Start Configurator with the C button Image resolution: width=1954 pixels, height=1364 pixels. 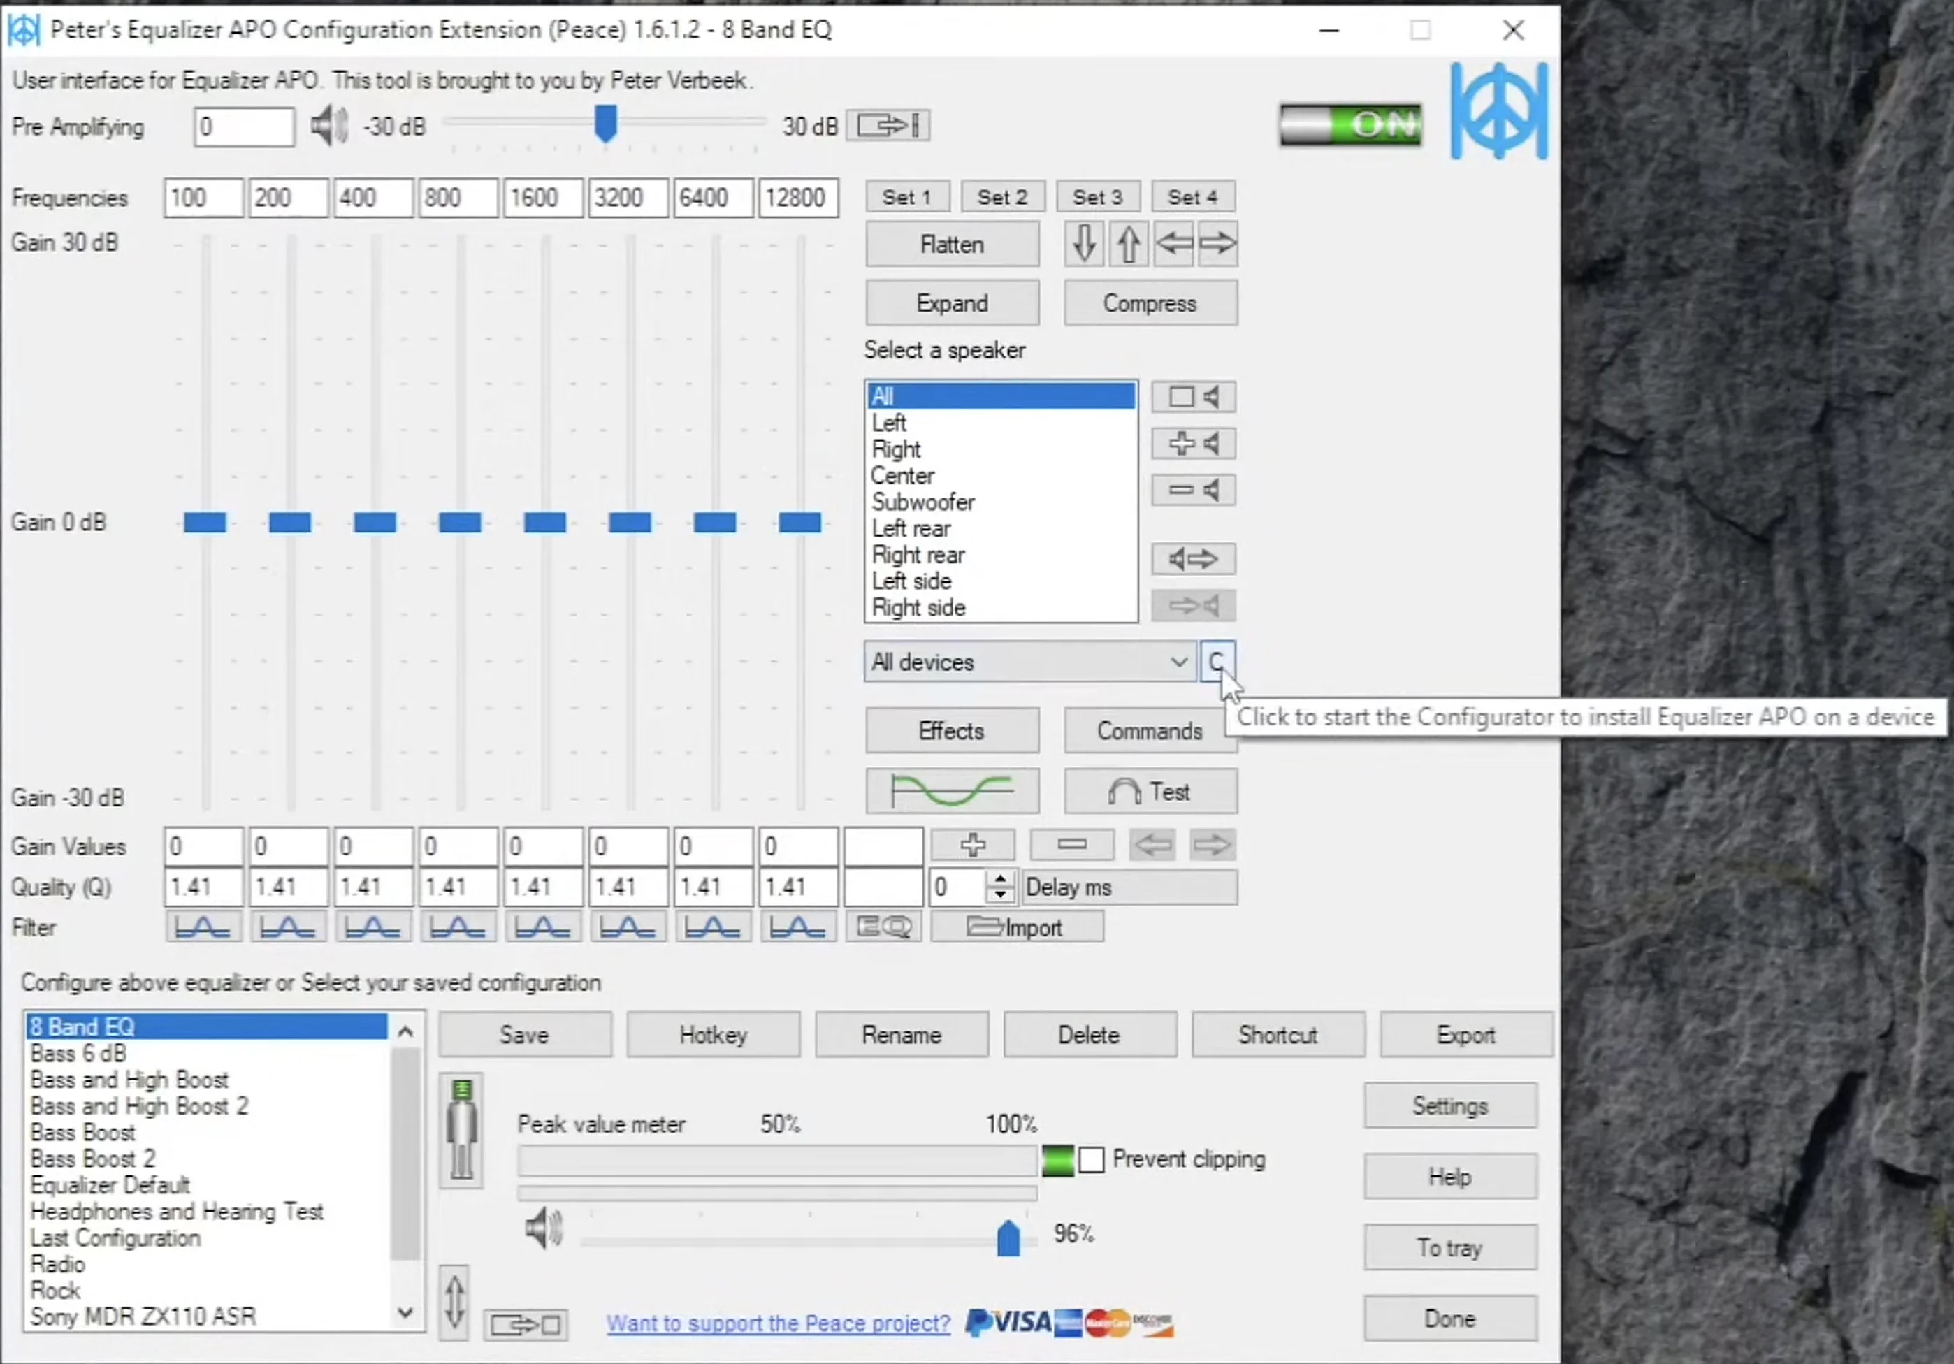[x=1217, y=662]
